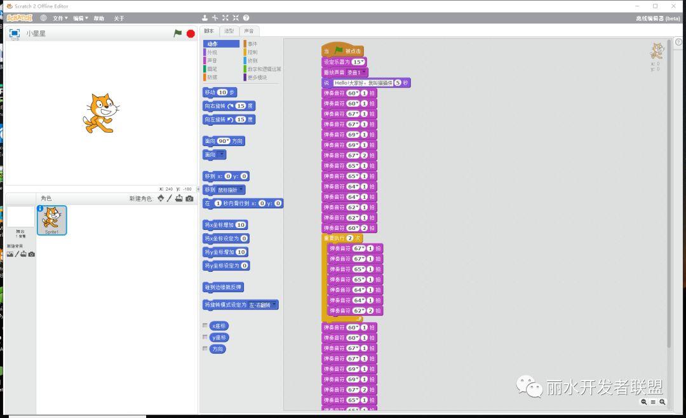Select the stamp duplicate tool
The image size is (686, 418).
point(205,18)
